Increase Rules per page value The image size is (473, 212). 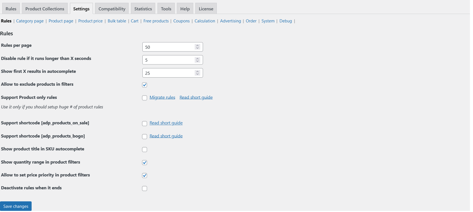coord(197,46)
